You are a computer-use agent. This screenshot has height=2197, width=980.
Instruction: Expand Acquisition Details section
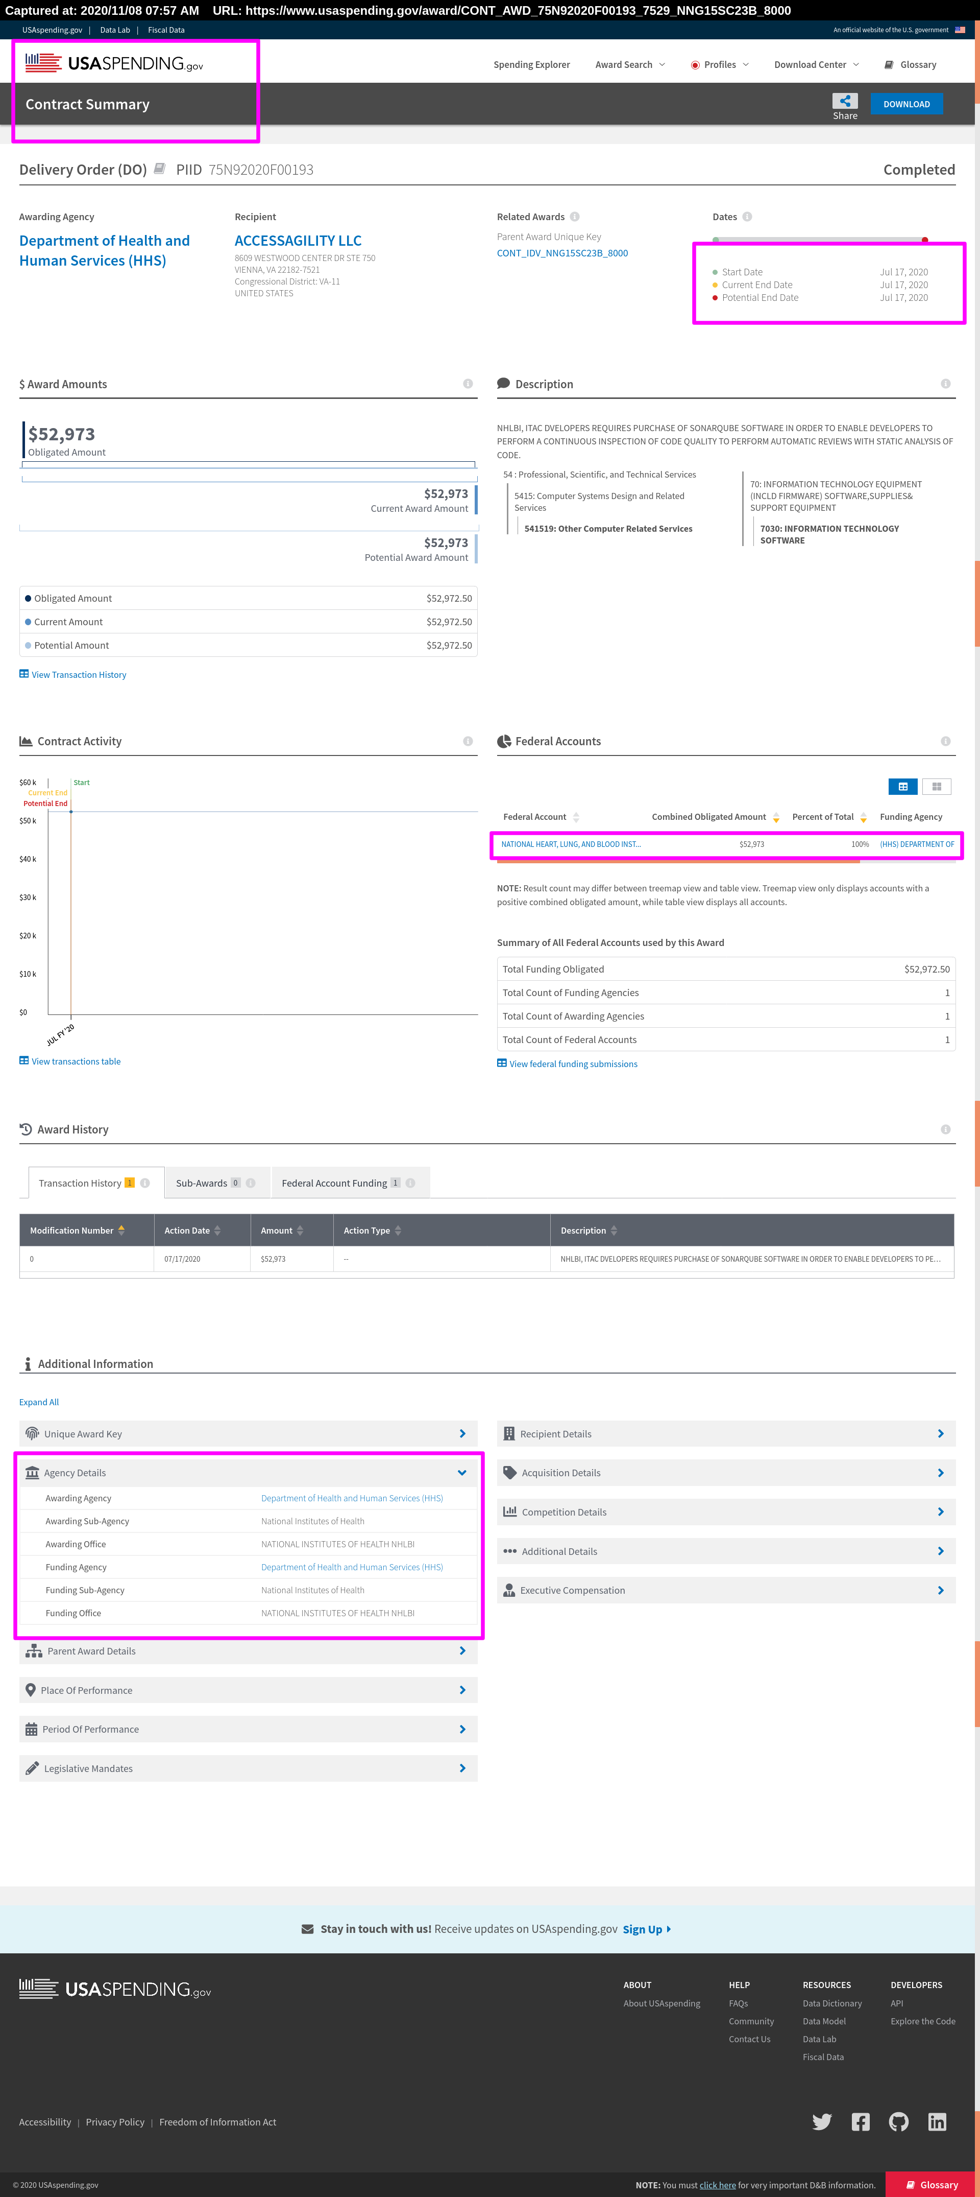tap(726, 1473)
